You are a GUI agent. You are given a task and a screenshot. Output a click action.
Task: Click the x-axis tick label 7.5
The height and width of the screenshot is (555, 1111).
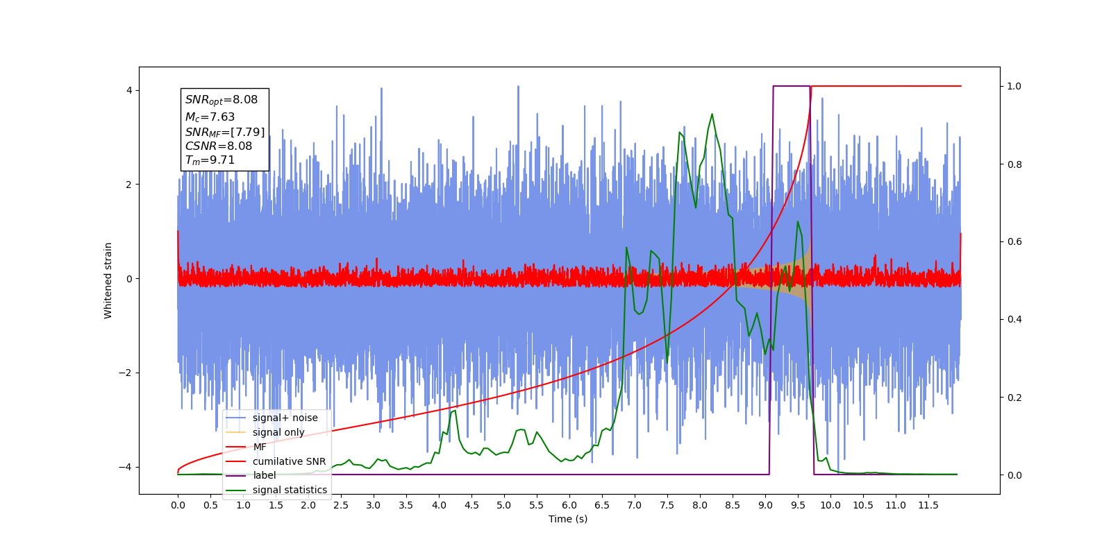tap(667, 505)
